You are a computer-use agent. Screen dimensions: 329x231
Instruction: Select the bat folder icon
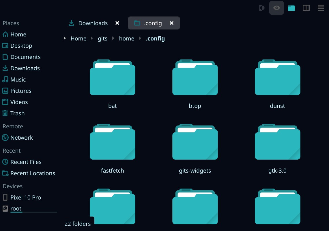pyautogui.click(x=113, y=77)
